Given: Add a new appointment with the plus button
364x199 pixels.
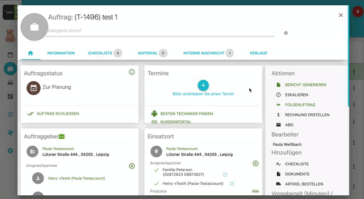Looking at the screenshot, I should [x=203, y=86].
